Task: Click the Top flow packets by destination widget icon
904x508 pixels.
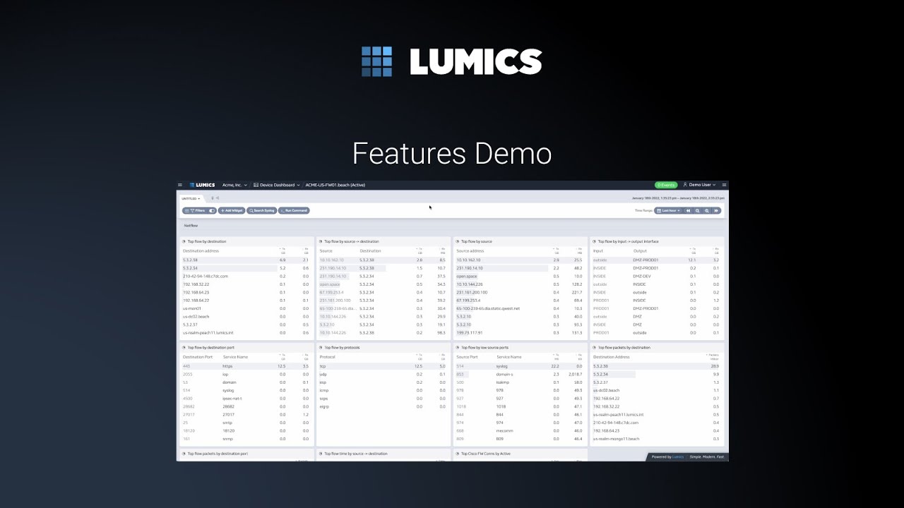Action: pyautogui.click(x=595, y=347)
